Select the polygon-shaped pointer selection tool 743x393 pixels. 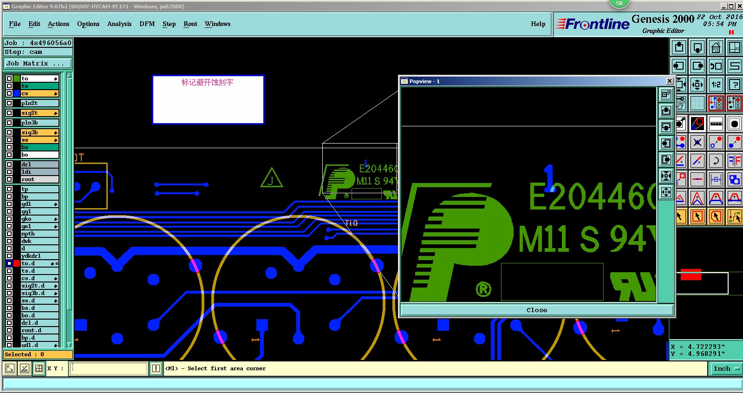[716, 216]
